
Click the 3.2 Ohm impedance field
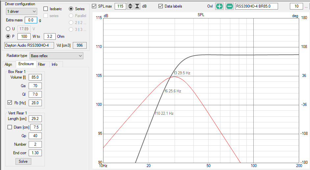coord(50,36)
